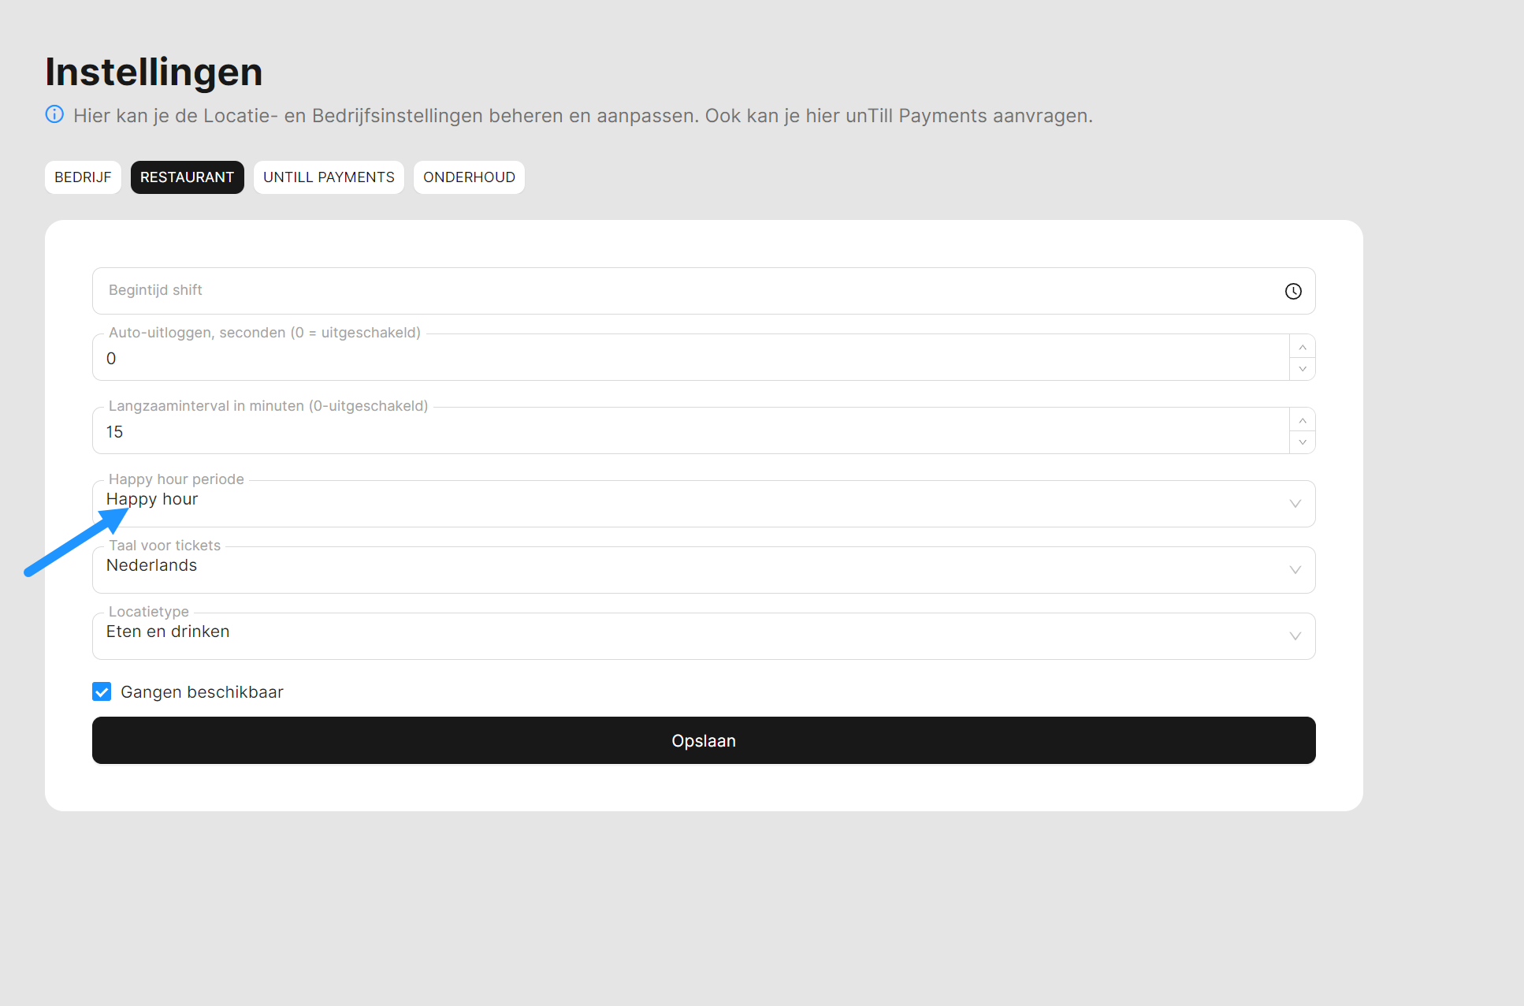Decrease Langzaaminterval minutes with down arrow
The width and height of the screenshot is (1524, 1006).
point(1303,442)
